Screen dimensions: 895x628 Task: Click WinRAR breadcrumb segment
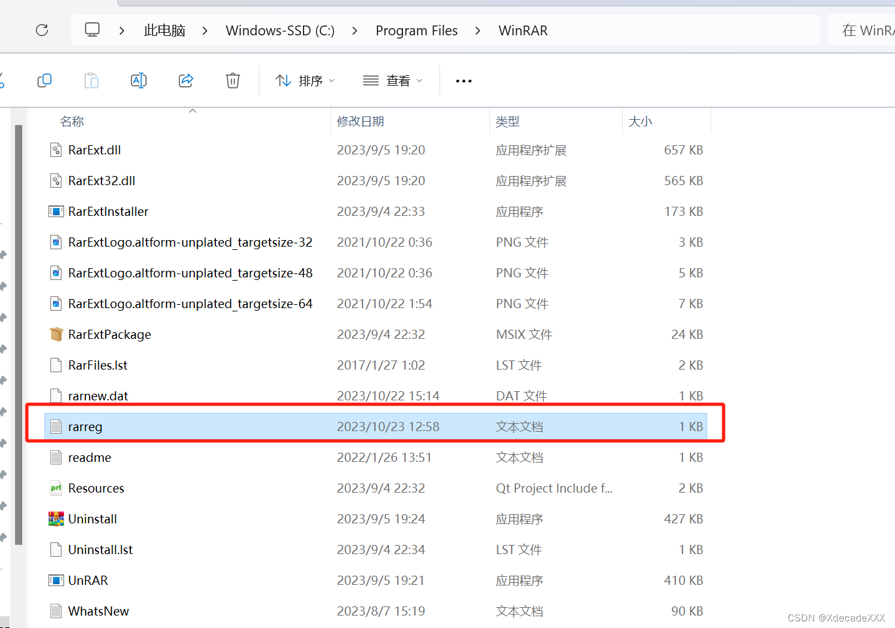(523, 31)
